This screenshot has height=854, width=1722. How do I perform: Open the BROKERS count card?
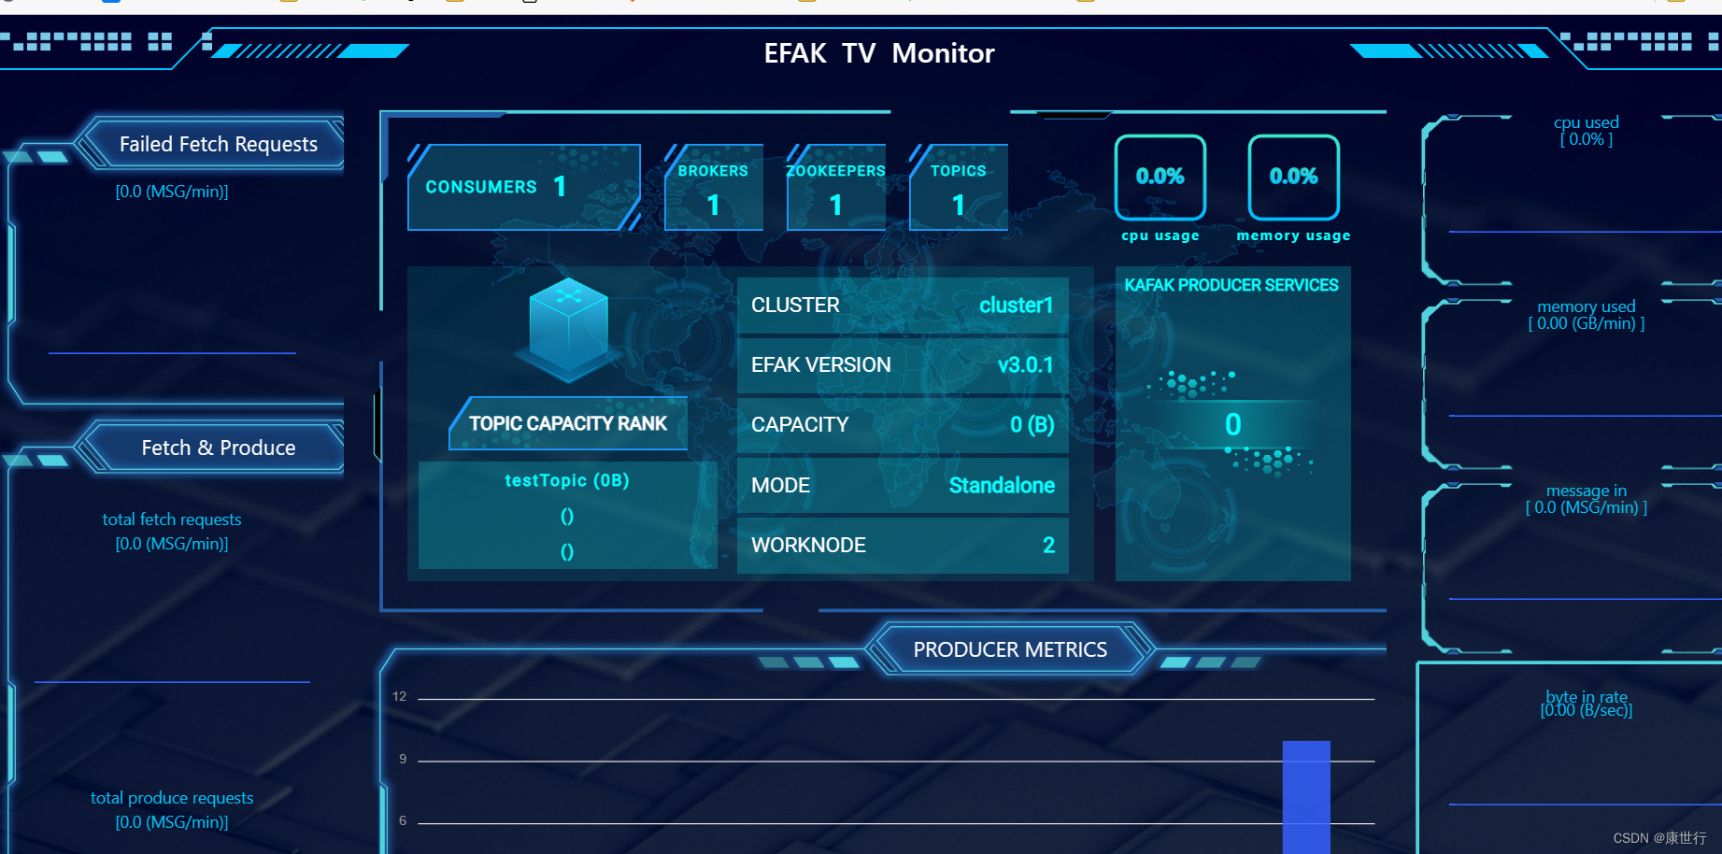coord(714,187)
